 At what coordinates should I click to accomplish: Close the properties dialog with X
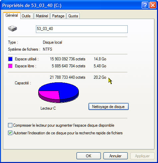tap(153, 5)
